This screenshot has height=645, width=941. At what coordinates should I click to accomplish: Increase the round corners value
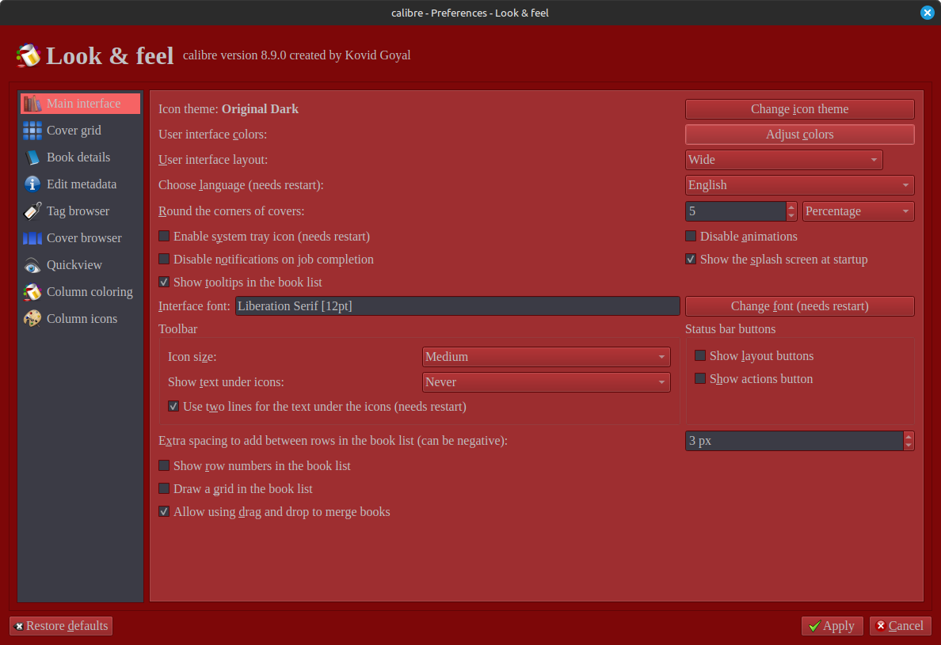pos(791,207)
